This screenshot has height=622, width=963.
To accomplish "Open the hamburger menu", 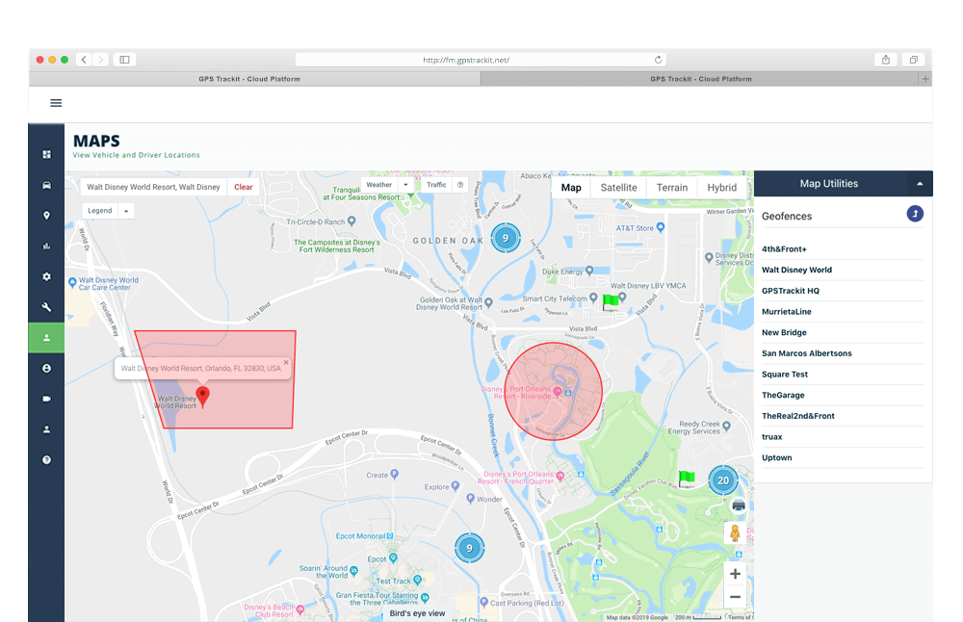I will (56, 102).
